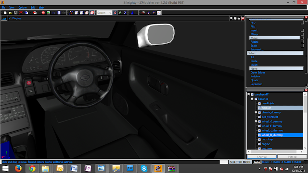Click the red Undo arrow icon
Screen dimensions: 308x173
click(35, 13)
